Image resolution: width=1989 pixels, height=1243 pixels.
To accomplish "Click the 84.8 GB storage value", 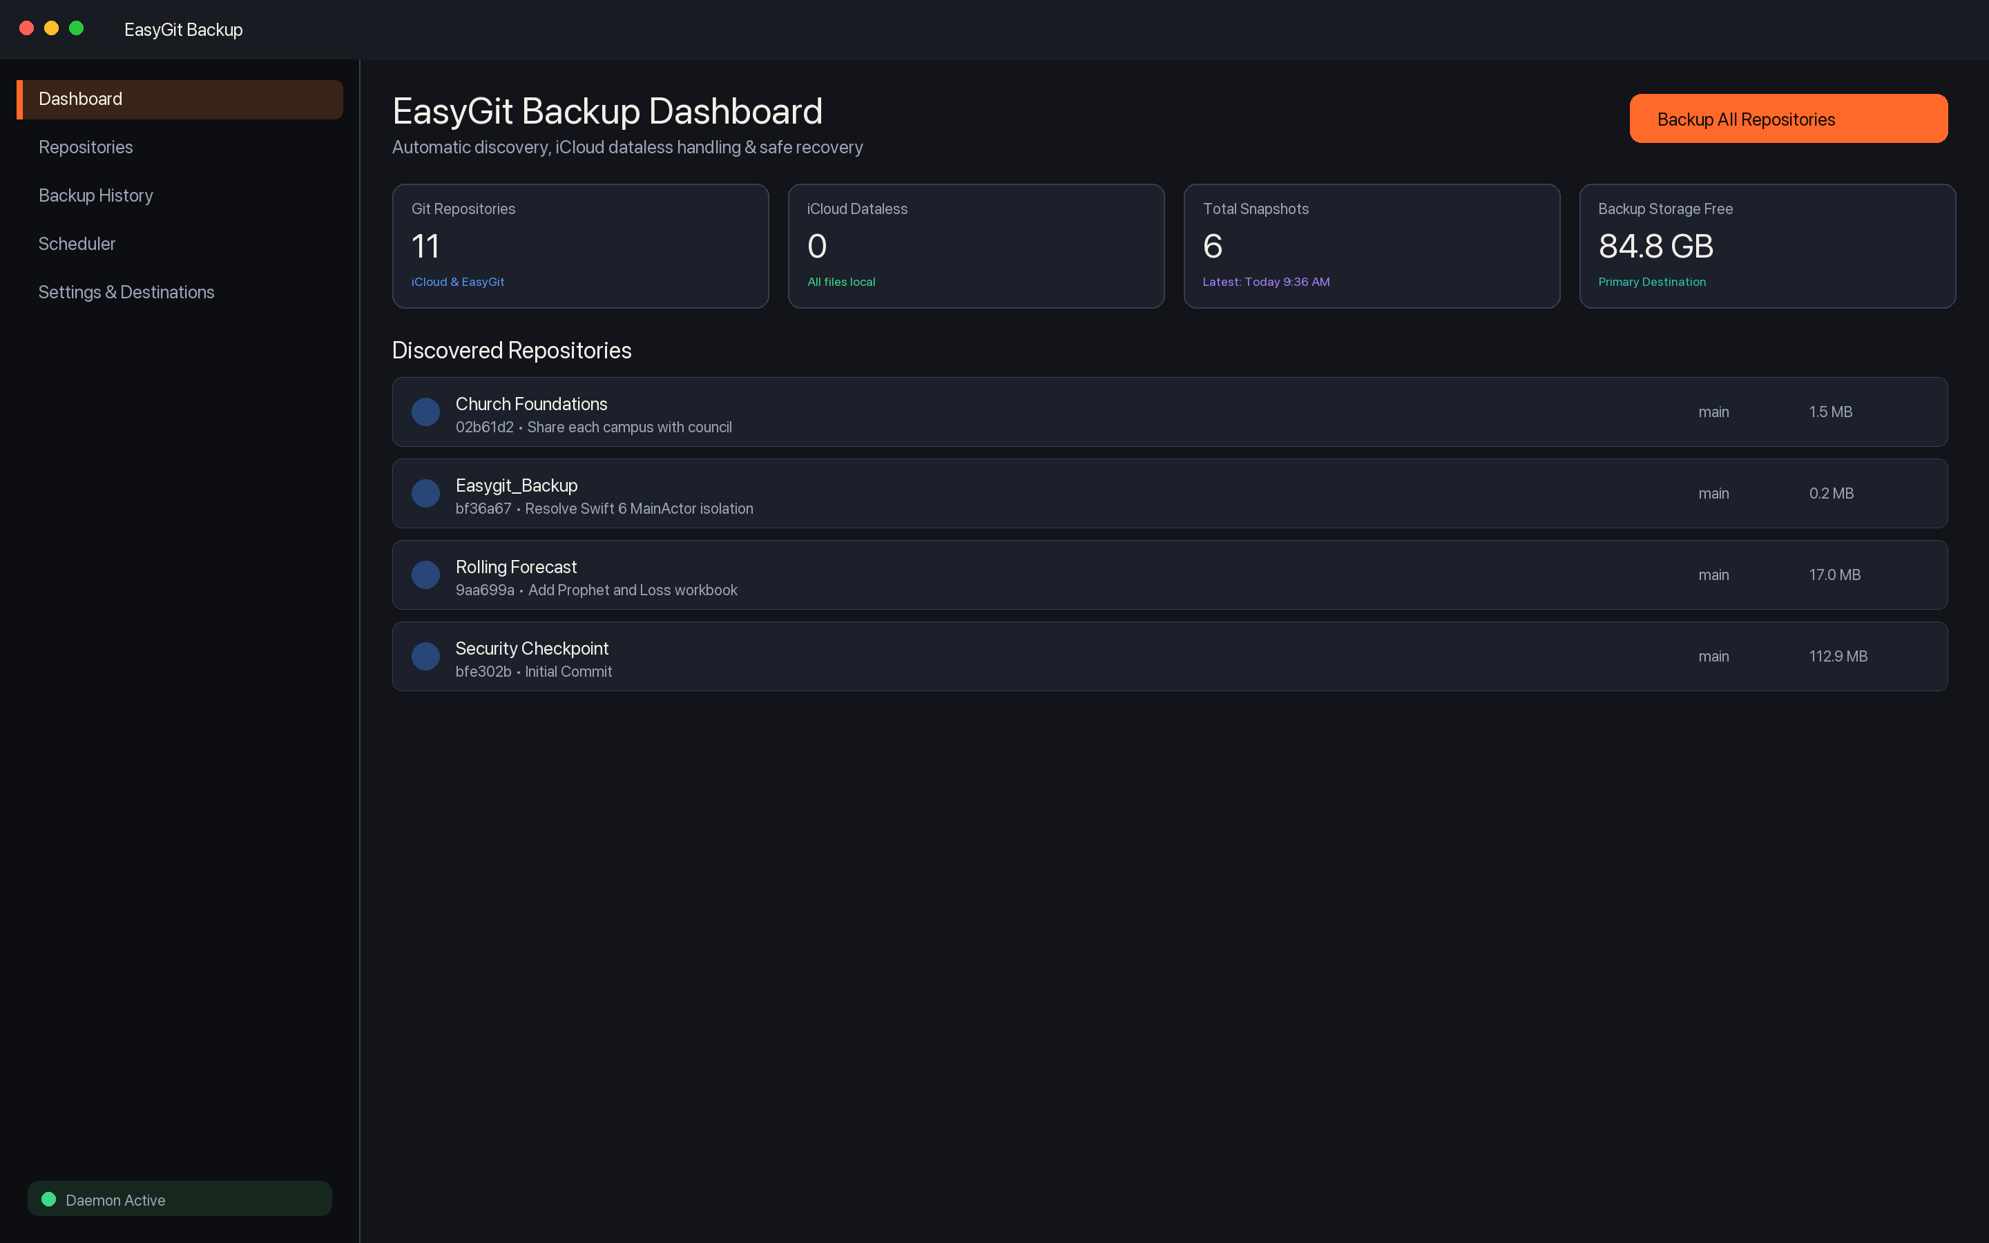I will (x=1655, y=246).
